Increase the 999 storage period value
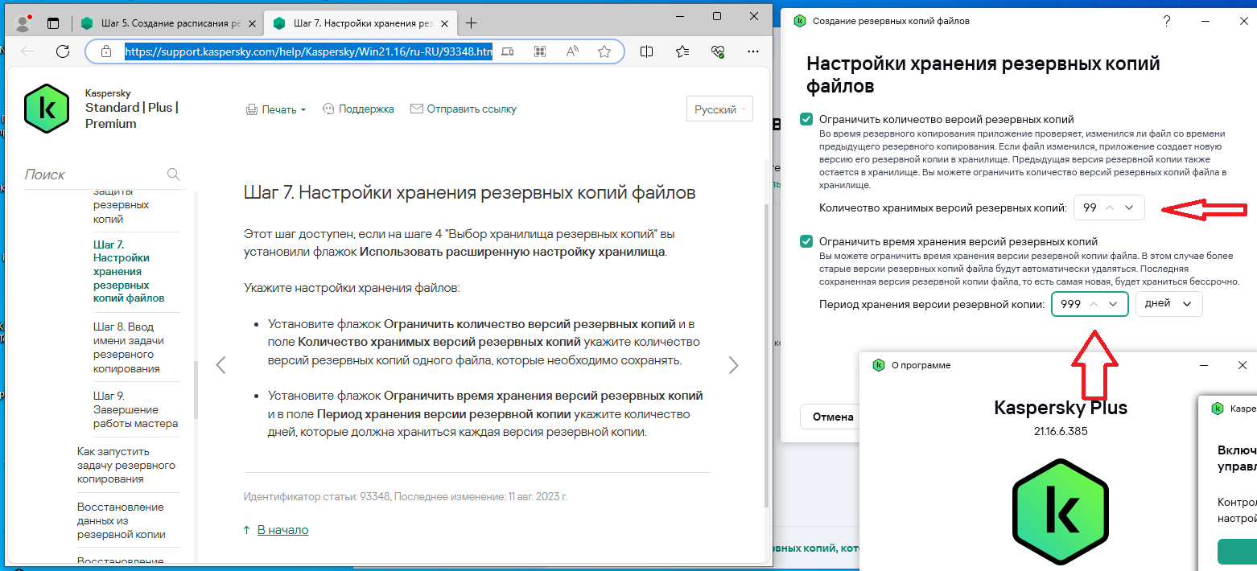1257x571 pixels. [x=1094, y=304]
